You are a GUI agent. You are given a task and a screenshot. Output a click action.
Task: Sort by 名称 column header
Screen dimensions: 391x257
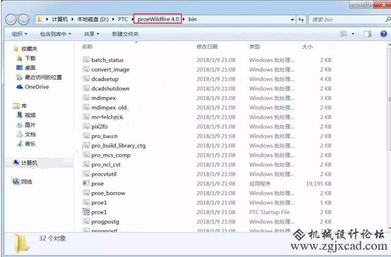coord(87,46)
